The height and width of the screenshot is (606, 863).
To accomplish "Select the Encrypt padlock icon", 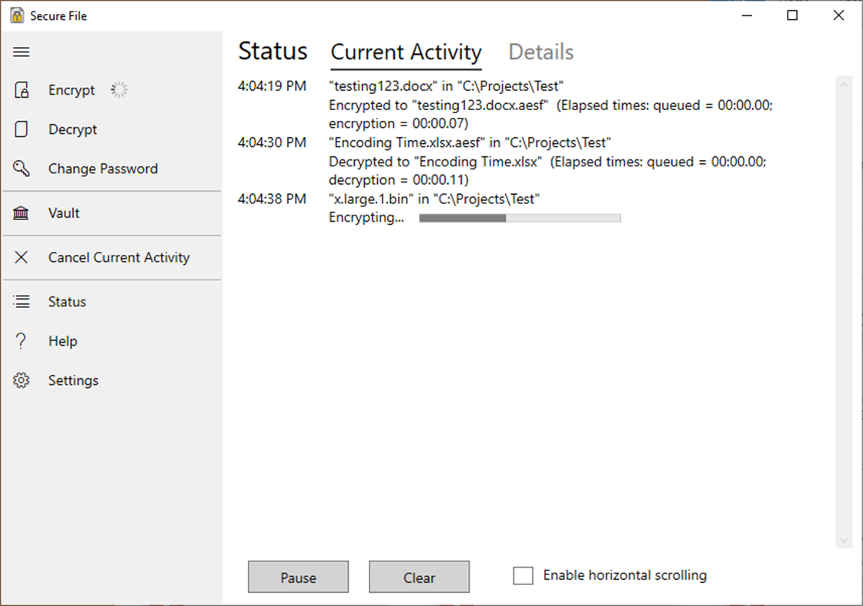I will [21, 89].
